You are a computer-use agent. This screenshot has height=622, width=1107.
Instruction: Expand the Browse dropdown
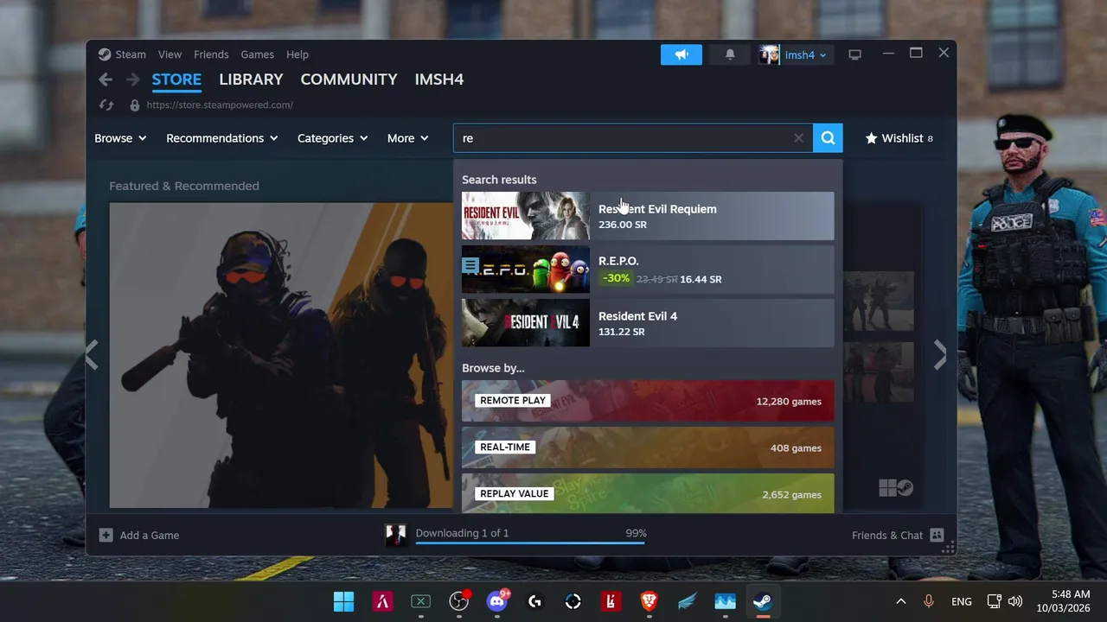(120, 138)
